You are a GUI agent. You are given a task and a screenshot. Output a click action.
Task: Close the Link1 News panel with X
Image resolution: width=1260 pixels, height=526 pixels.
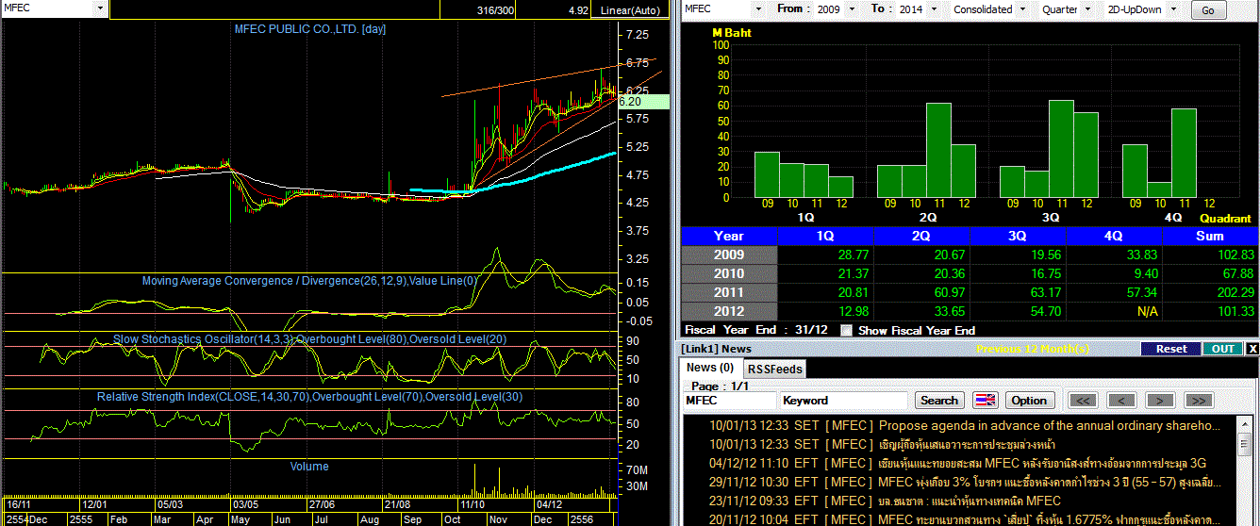[1252, 349]
